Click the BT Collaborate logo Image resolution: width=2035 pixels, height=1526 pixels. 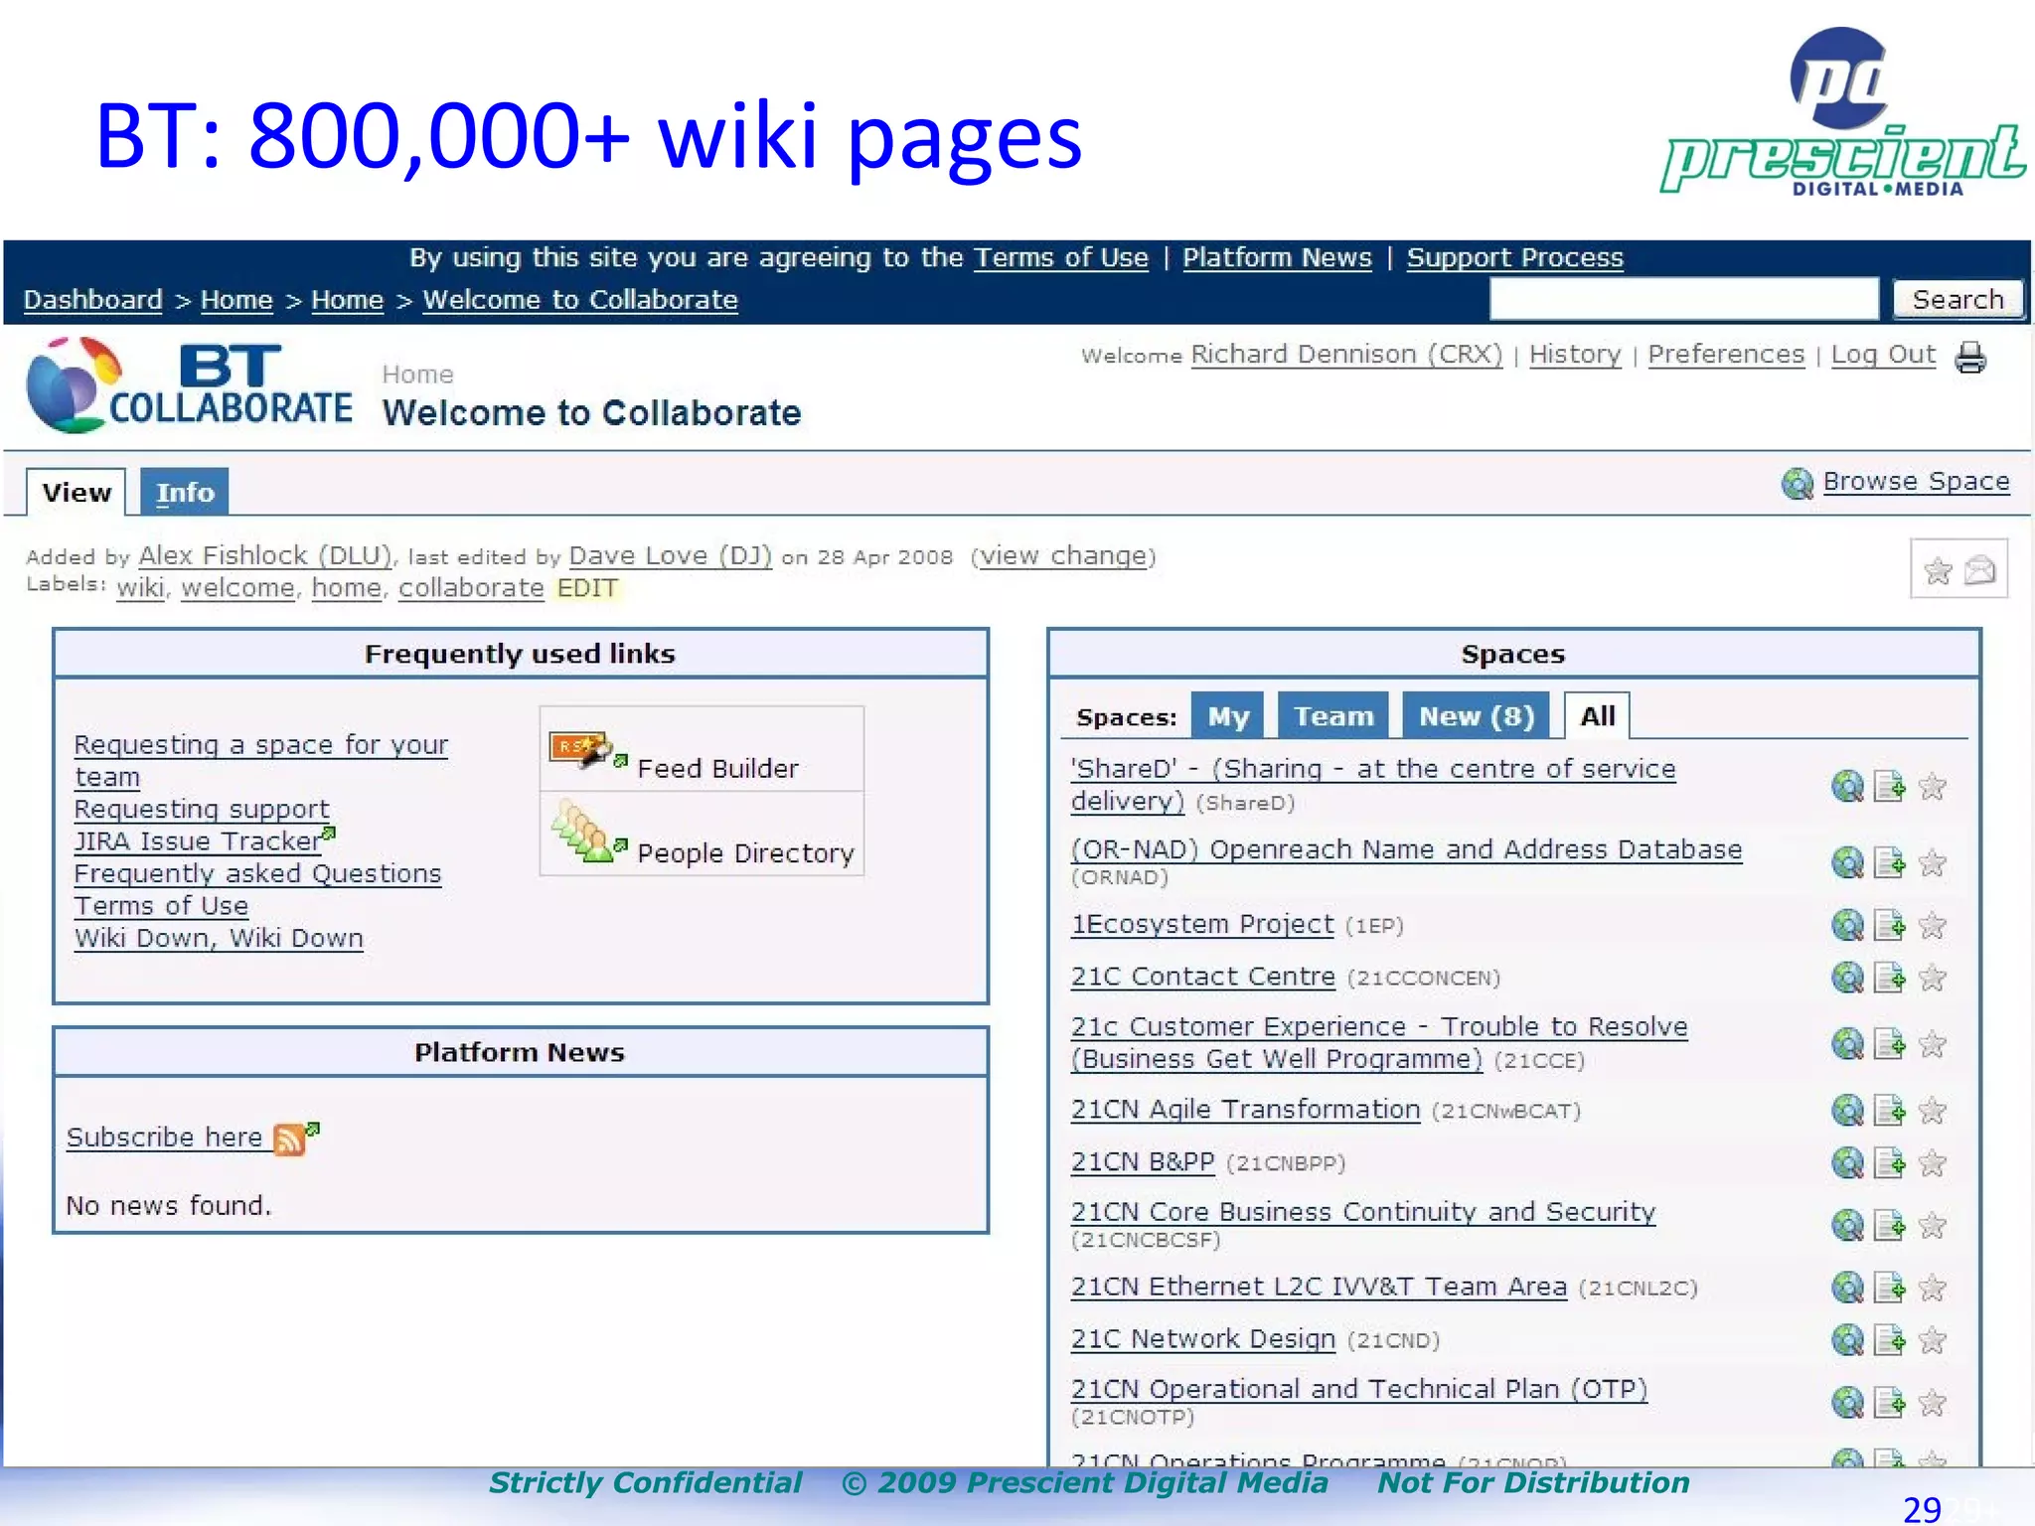click(189, 385)
